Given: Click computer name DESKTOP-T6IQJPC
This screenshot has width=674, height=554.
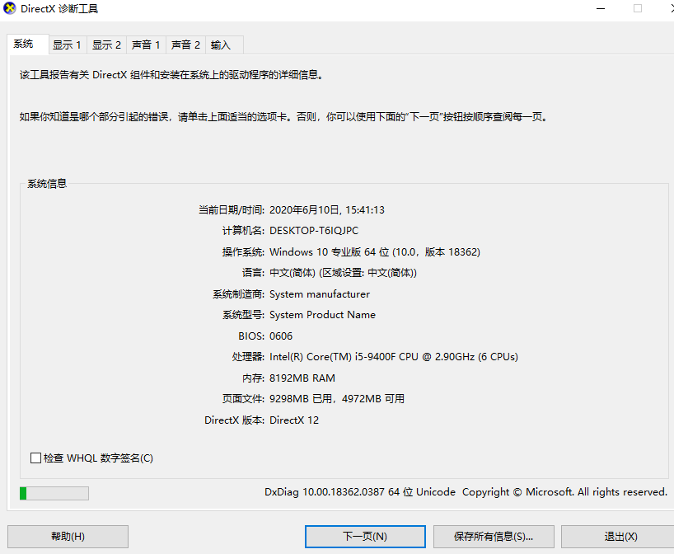Looking at the screenshot, I should point(314,231).
